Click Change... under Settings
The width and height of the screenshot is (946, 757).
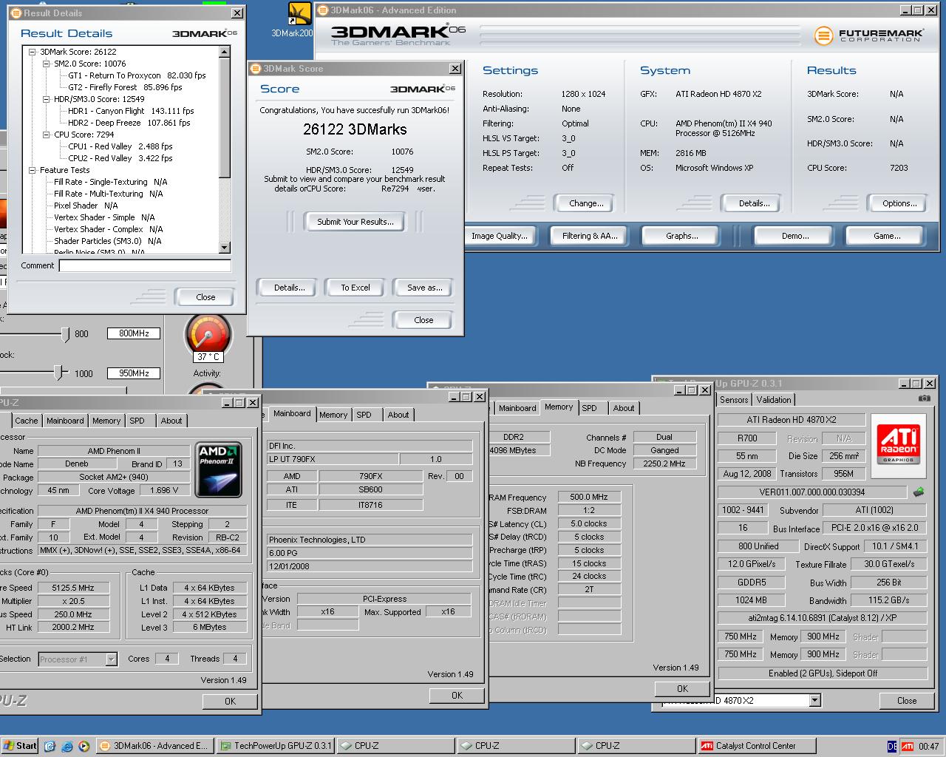(586, 203)
